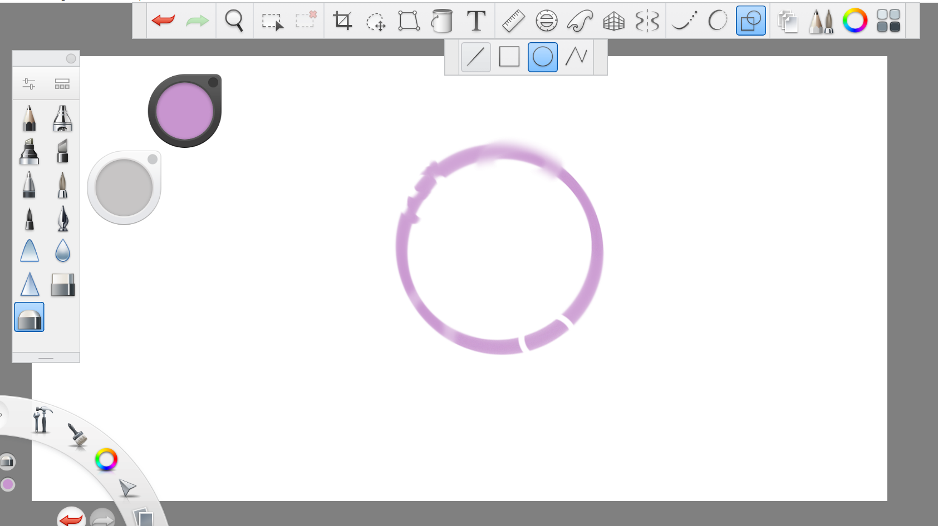
Task: Click the brush palette bottom resize handle
Action: (x=46, y=358)
